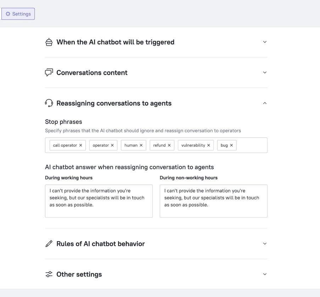Image resolution: width=320 pixels, height=297 pixels.
Task: Click the robot icon beside chatbot trigger heading
Action: [x=49, y=42]
